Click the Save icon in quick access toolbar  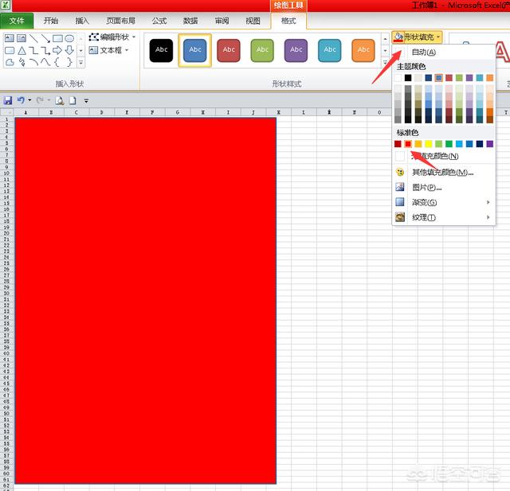click(8, 100)
